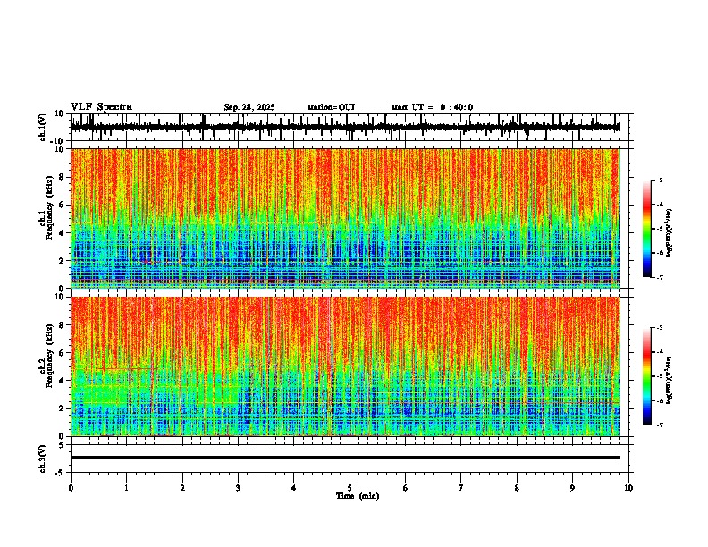708x547 pixels.
Task: Click the ch.2 color bar log(PSD) label
Action: click(670, 381)
